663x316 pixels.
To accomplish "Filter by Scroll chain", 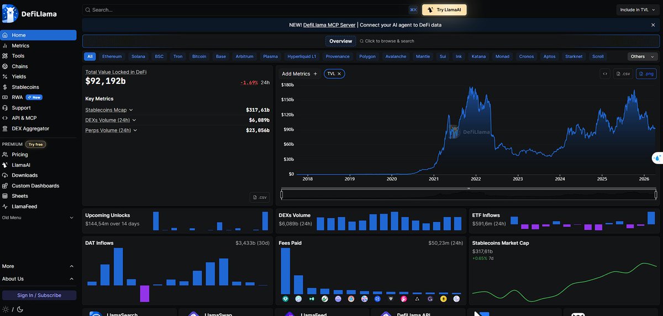I will [598, 56].
